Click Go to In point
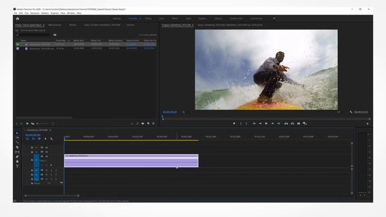386x217 pixels. pyautogui.click(x=254, y=124)
